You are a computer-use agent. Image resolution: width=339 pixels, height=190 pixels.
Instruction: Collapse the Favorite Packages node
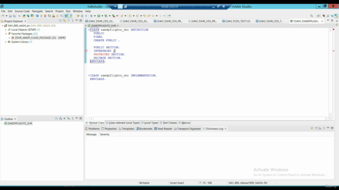click(6, 34)
